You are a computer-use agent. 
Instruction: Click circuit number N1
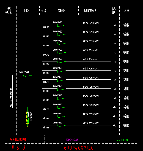[x=115, y=25]
